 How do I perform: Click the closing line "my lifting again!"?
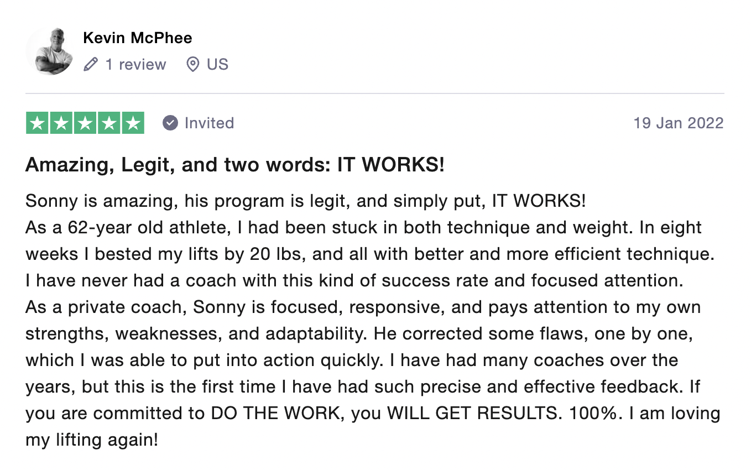(92, 440)
